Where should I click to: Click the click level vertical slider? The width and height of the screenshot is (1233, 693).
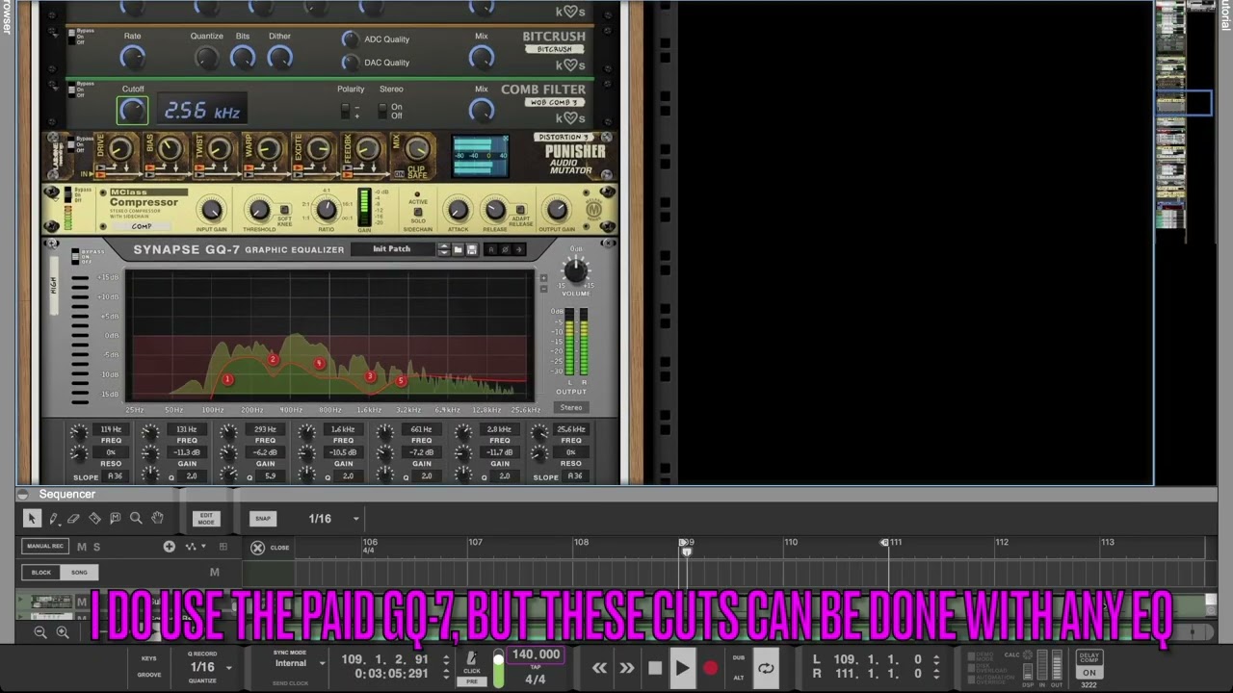pyautogui.click(x=498, y=669)
